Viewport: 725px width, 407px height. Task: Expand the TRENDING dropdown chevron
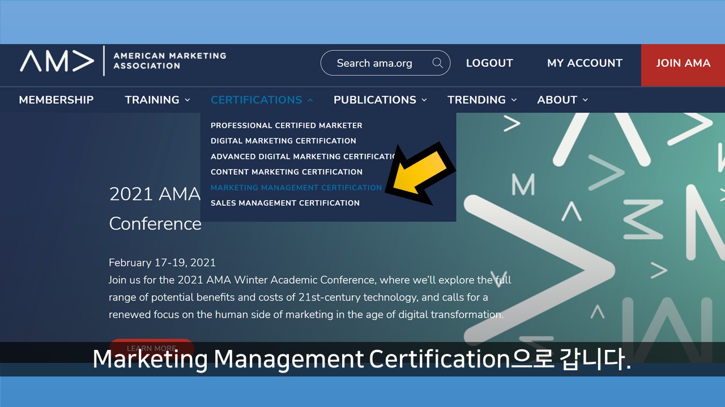pos(514,100)
